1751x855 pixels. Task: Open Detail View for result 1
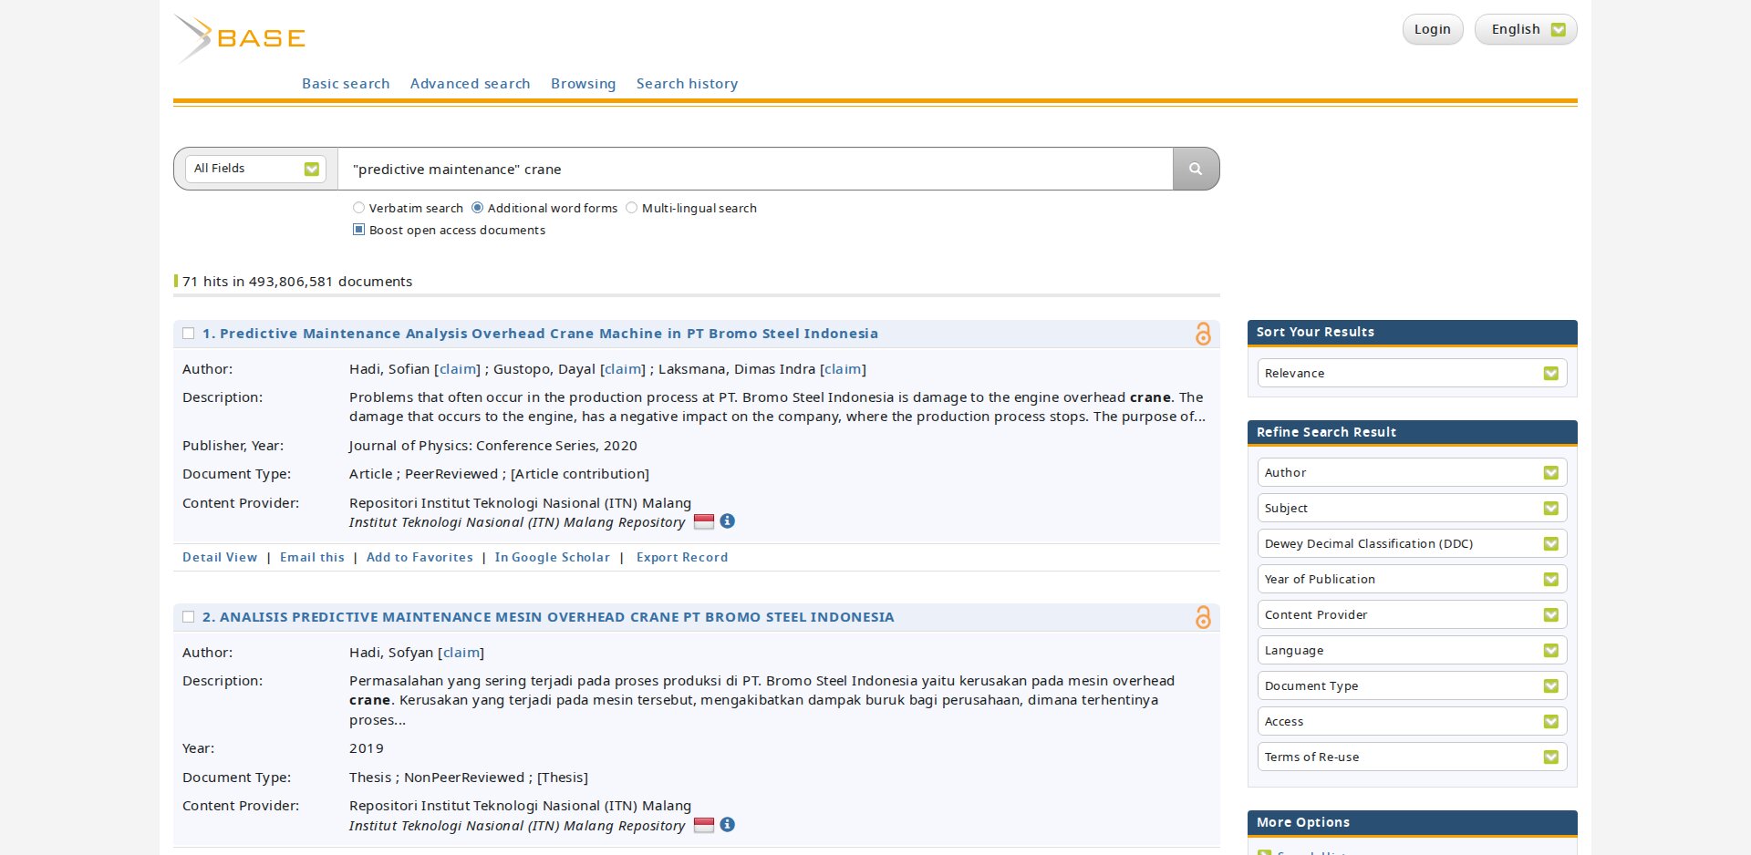click(x=220, y=557)
